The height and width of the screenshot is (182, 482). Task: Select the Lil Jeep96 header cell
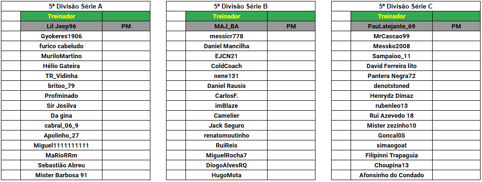(62, 26)
